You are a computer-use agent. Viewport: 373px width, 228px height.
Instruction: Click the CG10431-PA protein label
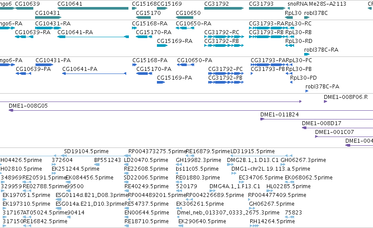pos(53,60)
